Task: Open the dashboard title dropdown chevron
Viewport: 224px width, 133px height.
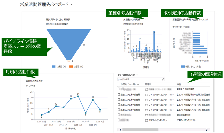Action: (x=71, y=5)
